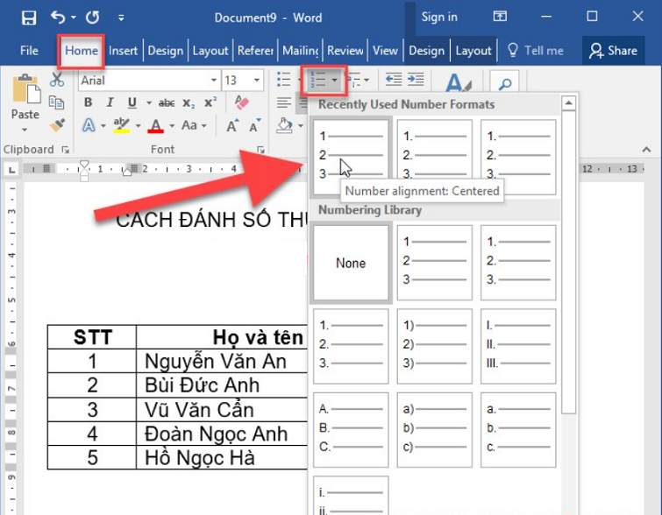This screenshot has width=662, height=515.
Task: Click the Share button
Action: click(x=613, y=51)
